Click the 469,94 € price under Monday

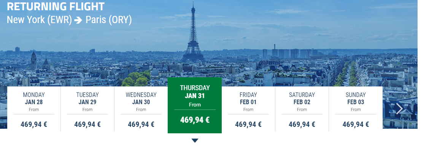point(34,124)
